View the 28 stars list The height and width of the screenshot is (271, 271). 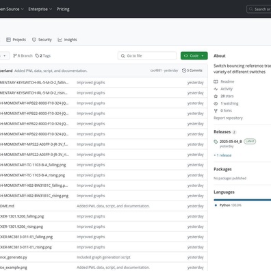(227, 96)
